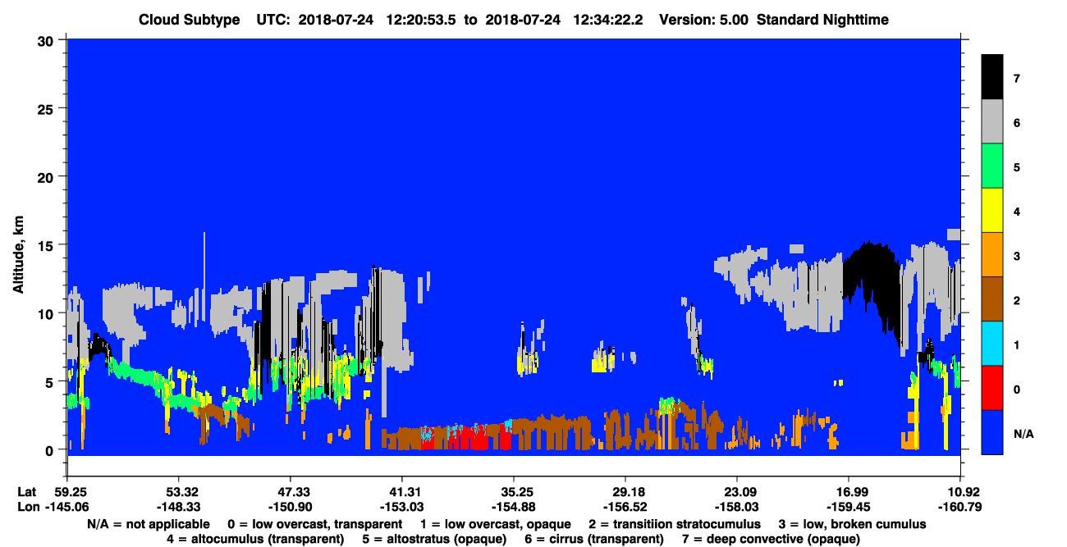Click the orange color swatch labeled 3
This screenshot has width=1067, height=547.
click(x=992, y=254)
